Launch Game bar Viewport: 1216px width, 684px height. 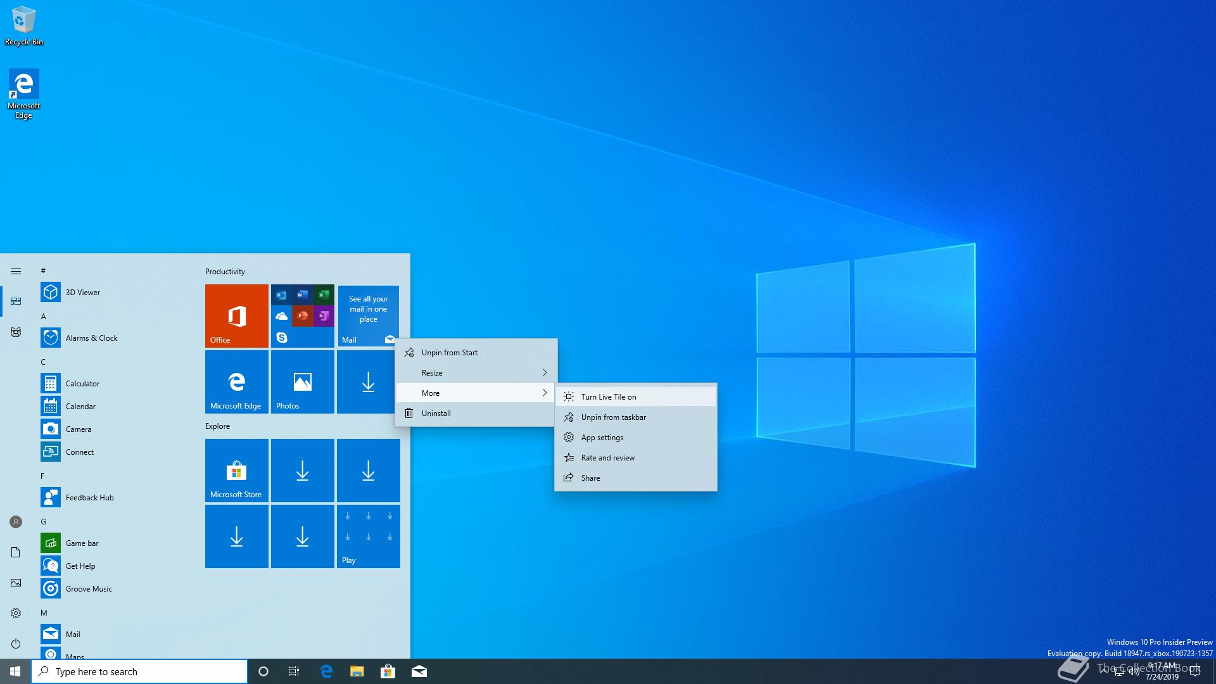(x=114, y=543)
